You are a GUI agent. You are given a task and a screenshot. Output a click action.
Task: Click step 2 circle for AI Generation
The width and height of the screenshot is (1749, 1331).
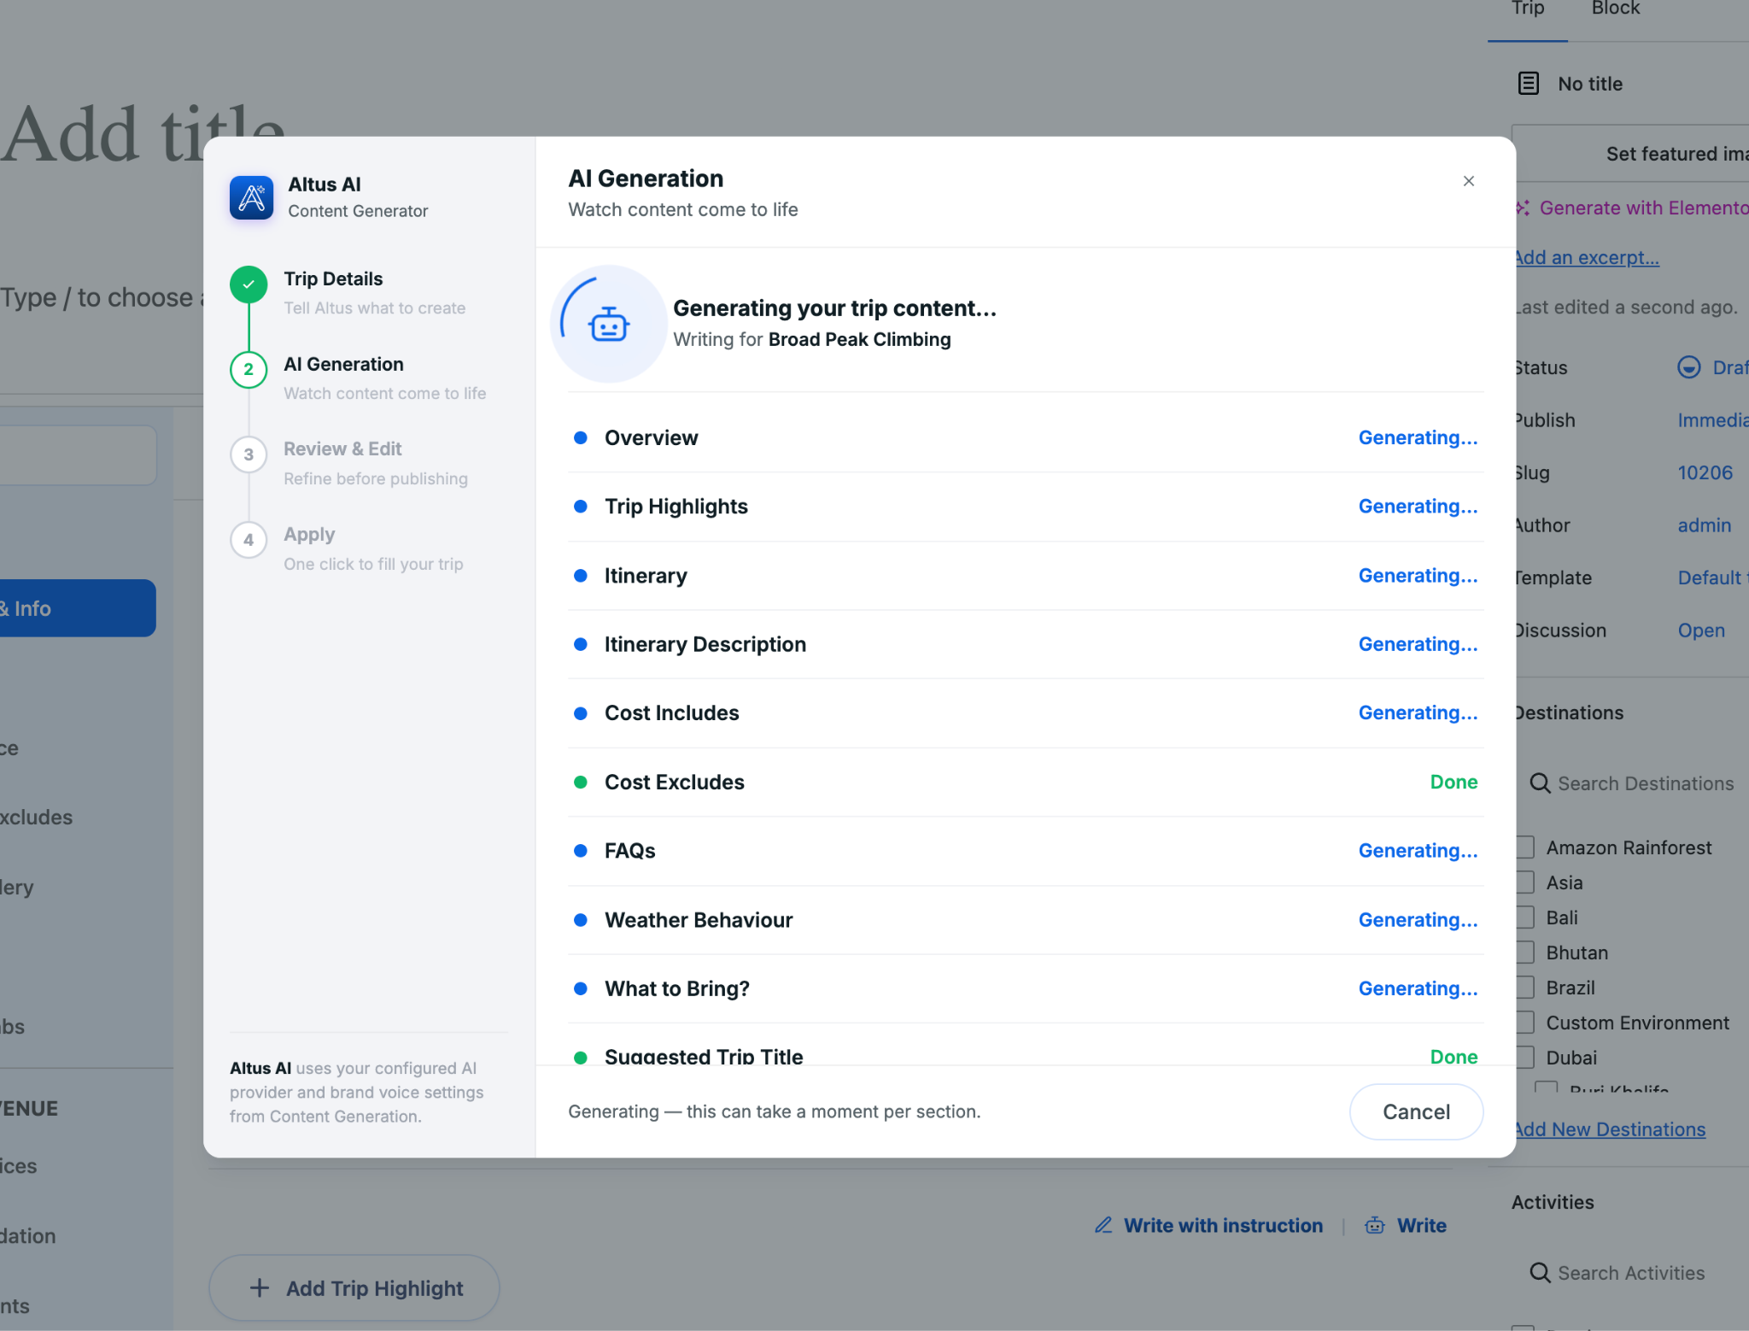[249, 369]
